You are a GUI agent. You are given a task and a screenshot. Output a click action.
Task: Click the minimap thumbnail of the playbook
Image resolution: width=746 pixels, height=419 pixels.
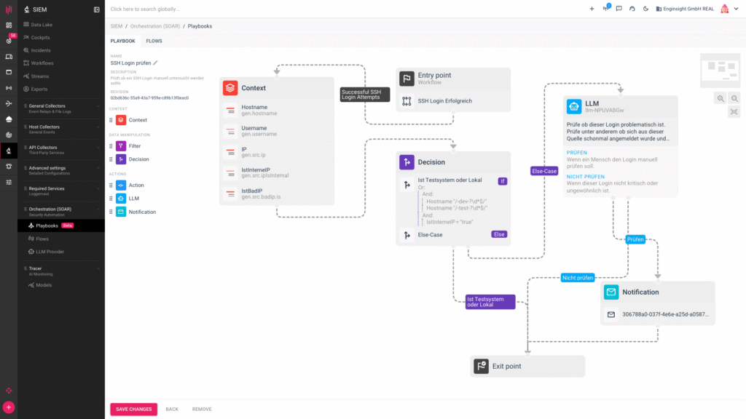720,71
